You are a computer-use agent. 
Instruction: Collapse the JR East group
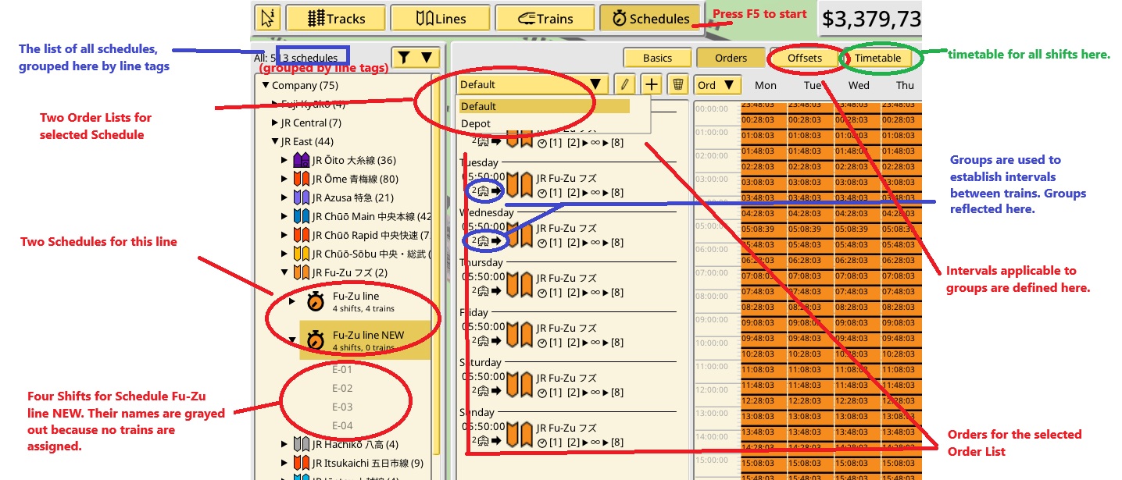tap(275, 141)
